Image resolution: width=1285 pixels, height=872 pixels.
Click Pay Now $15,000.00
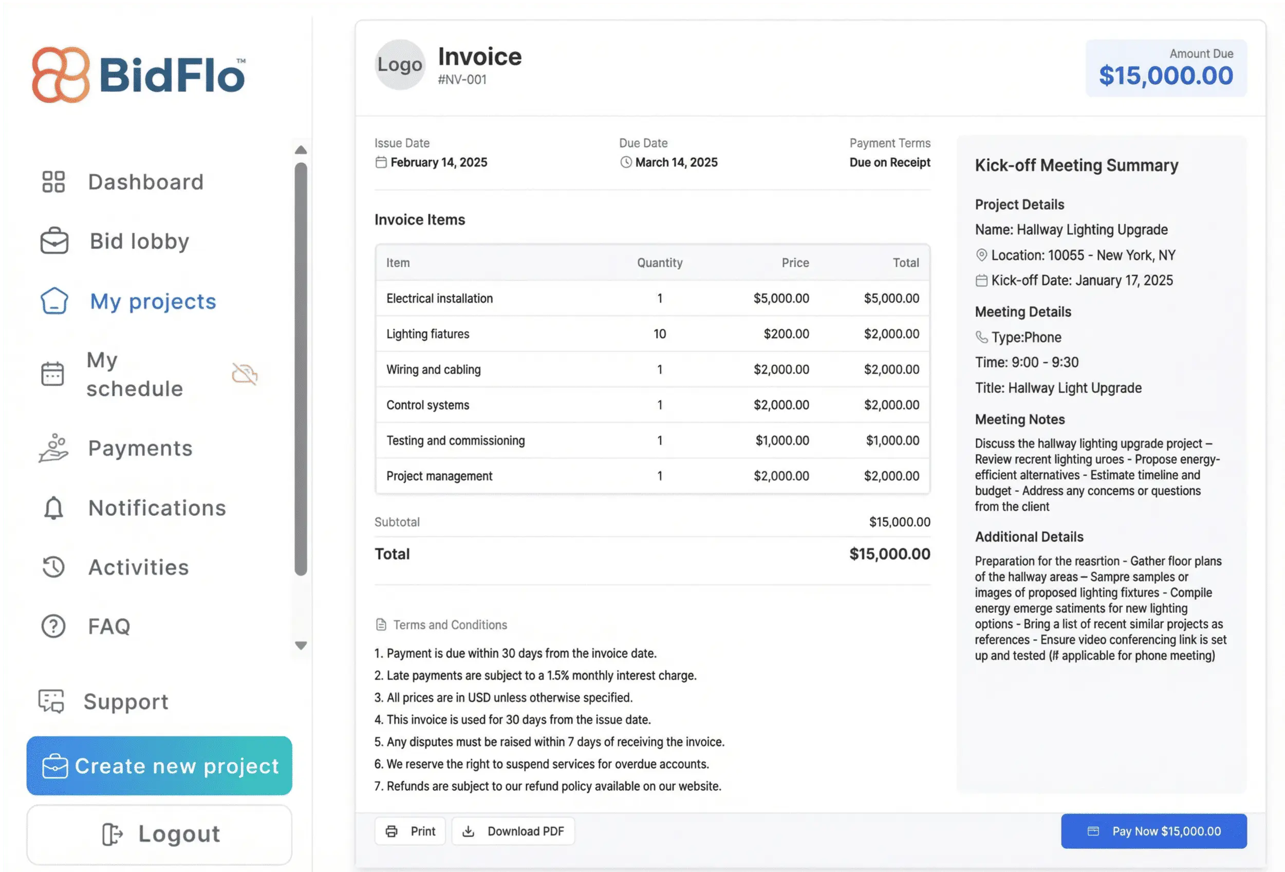pyautogui.click(x=1153, y=831)
